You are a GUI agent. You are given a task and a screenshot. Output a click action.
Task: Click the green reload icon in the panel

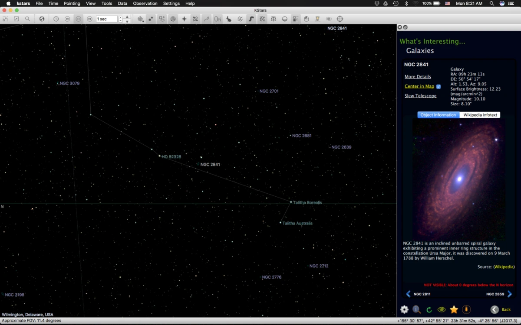click(429, 310)
